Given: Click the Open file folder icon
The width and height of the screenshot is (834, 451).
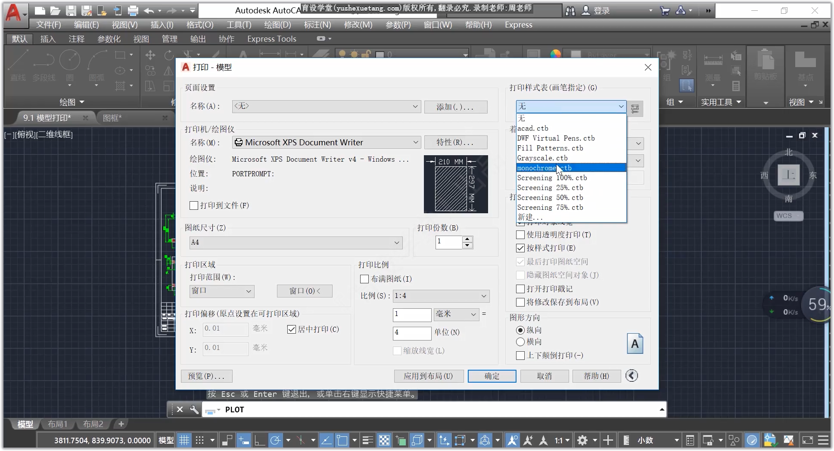Looking at the screenshot, I should (55, 10).
